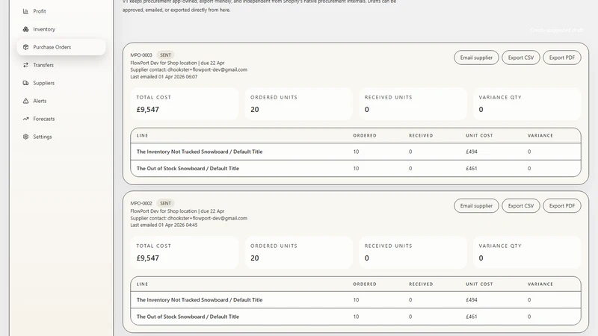This screenshot has width=598, height=336.
Task: Click VARIANCE QTY card in MPO-0002
Action: 527,252
